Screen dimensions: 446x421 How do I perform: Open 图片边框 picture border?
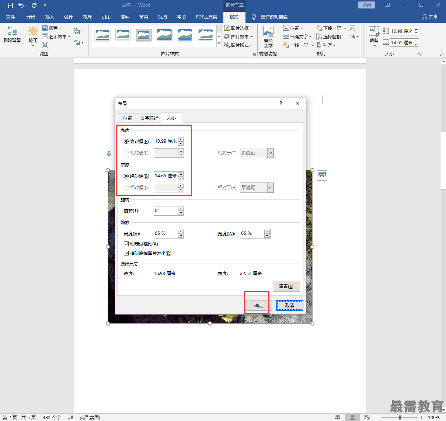point(238,28)
